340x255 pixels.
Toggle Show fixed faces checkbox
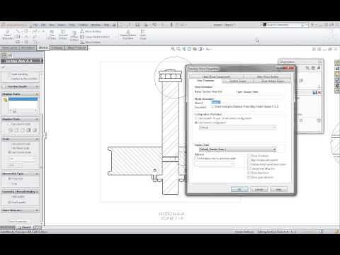pyautogui.click(x=249, y=173)
